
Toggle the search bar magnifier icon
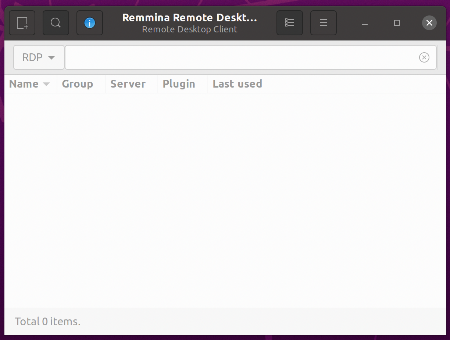pyautogui.click(x=56, y=23)
